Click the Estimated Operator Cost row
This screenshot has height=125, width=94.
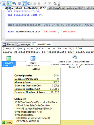tap(37, 86)
